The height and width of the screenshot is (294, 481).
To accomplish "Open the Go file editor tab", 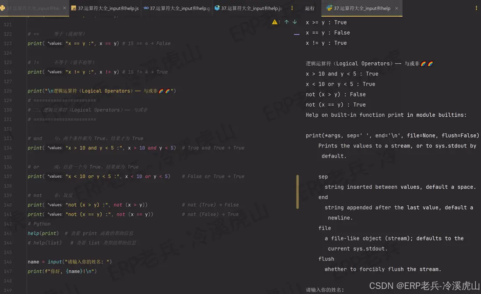I will [x=177, y=8].
